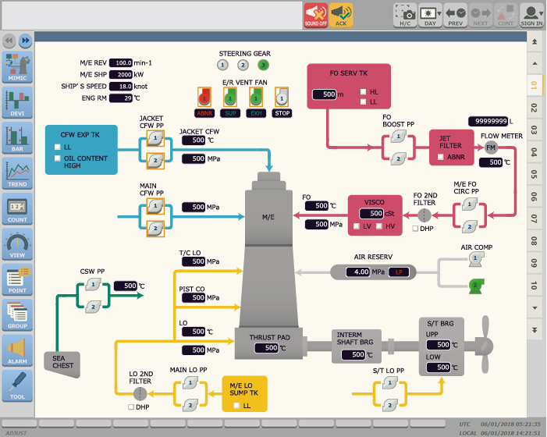Click the SOUND OFF alarm button

pyautogui.click(x=315, y=16)
